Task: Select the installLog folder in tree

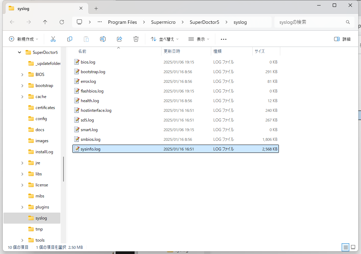Action: click(x=41, y=152)
